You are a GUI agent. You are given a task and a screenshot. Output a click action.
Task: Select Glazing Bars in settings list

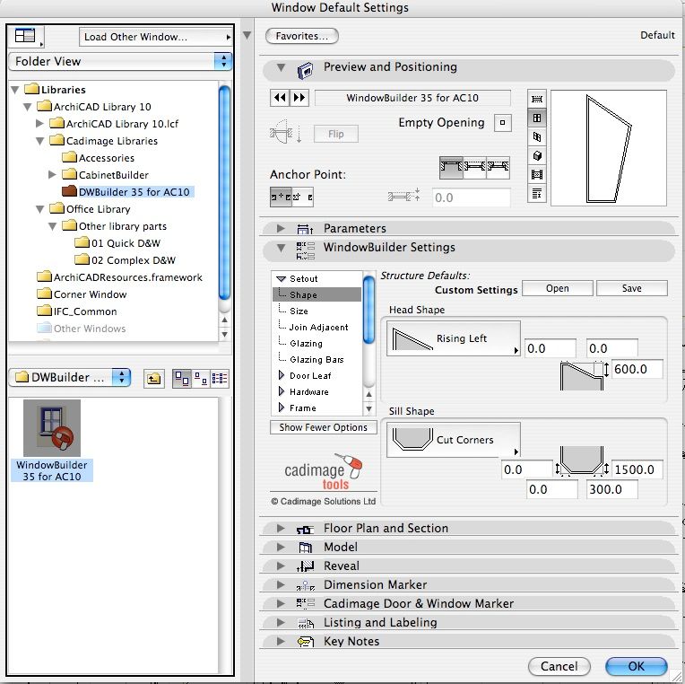click(x=317, y=359)
